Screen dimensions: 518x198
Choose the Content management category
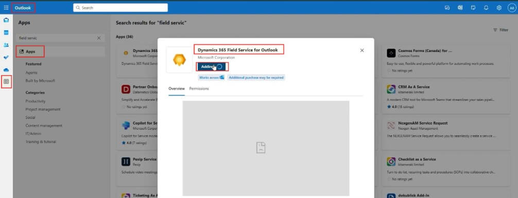(44, 125)
